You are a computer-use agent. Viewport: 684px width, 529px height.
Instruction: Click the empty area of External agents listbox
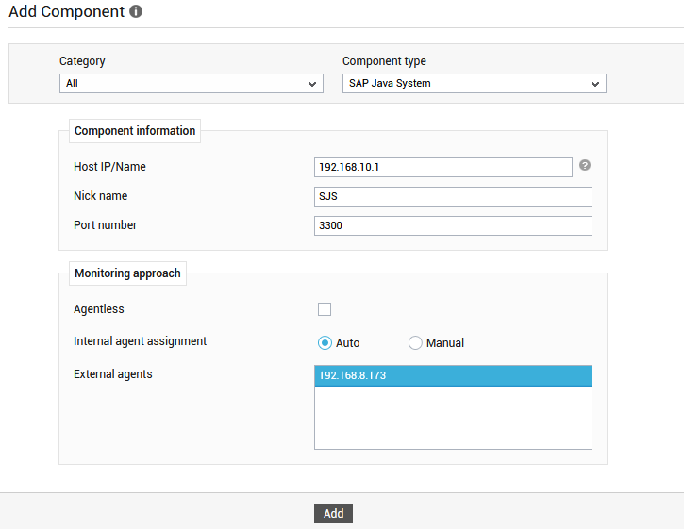(453, 418)
